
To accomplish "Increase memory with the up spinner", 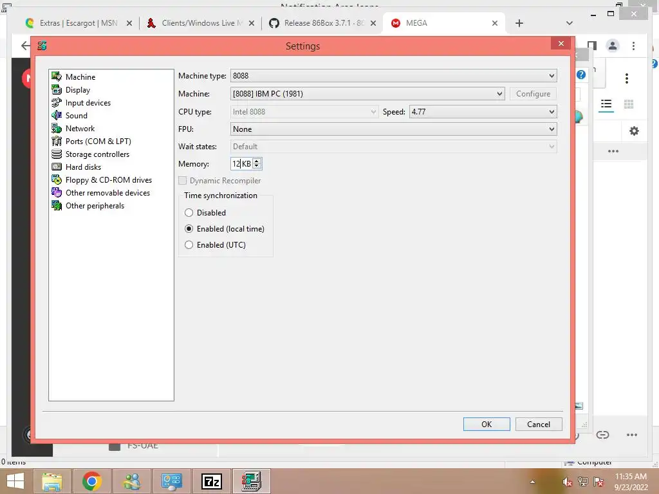I will coord(257,161).
